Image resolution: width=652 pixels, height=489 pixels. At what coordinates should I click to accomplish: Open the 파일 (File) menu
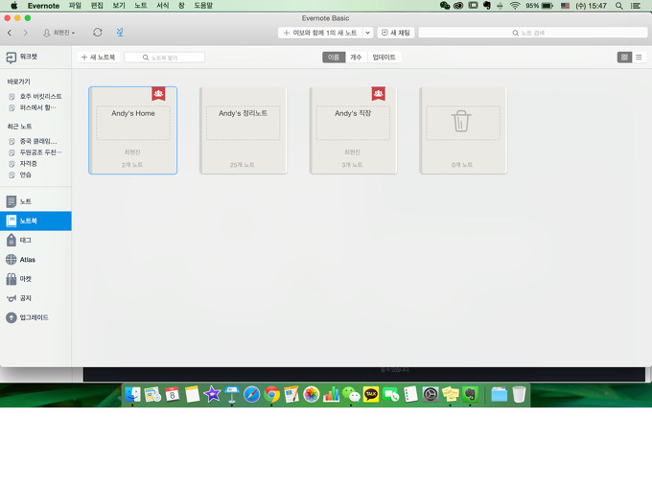(x=75, y=6)
